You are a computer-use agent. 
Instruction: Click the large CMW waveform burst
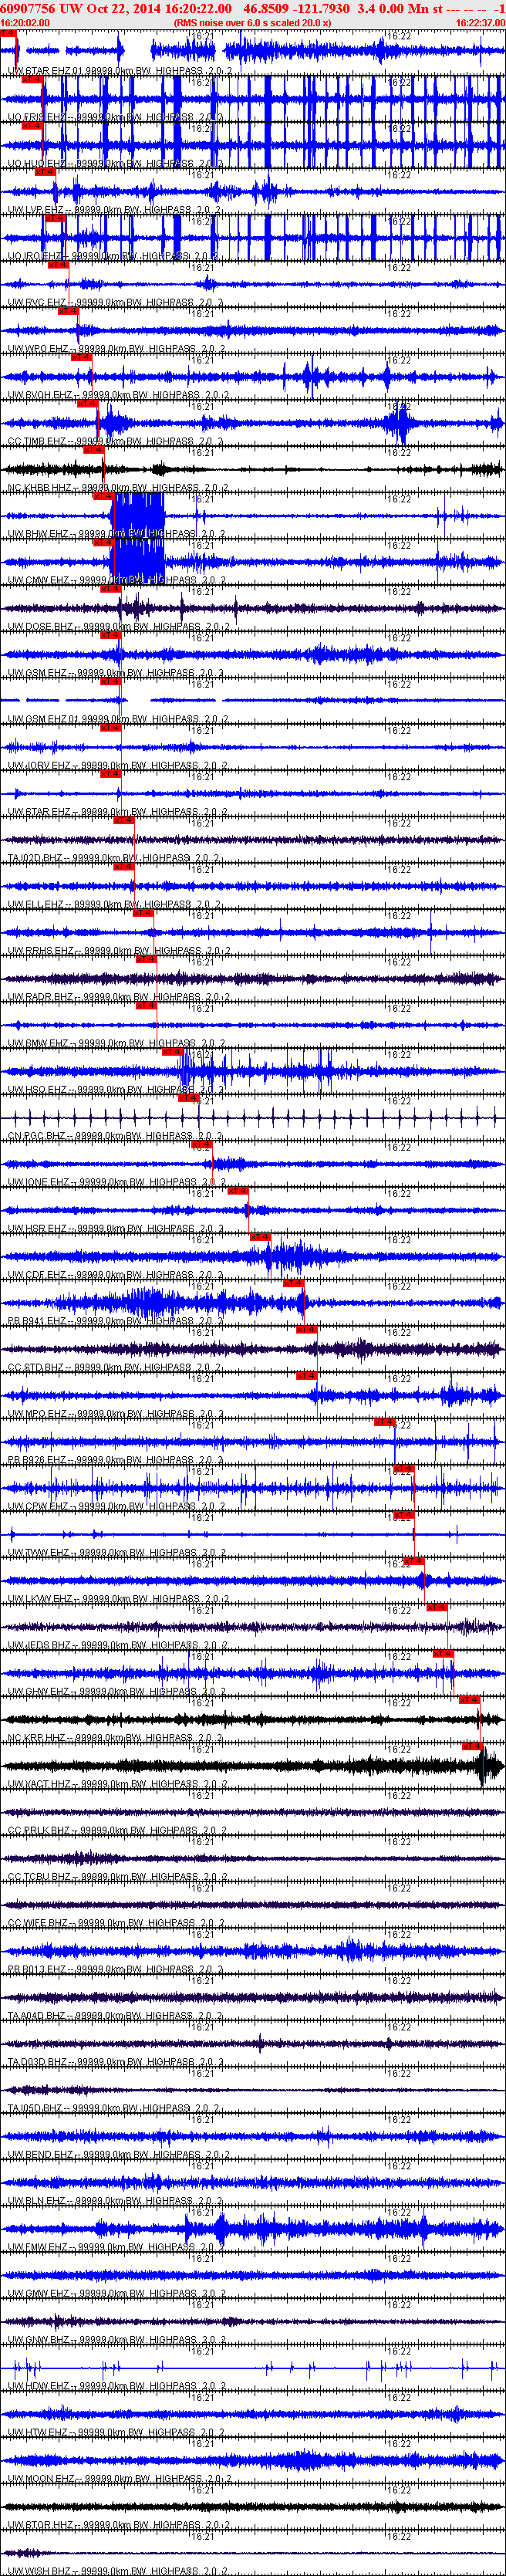point(137,562)
